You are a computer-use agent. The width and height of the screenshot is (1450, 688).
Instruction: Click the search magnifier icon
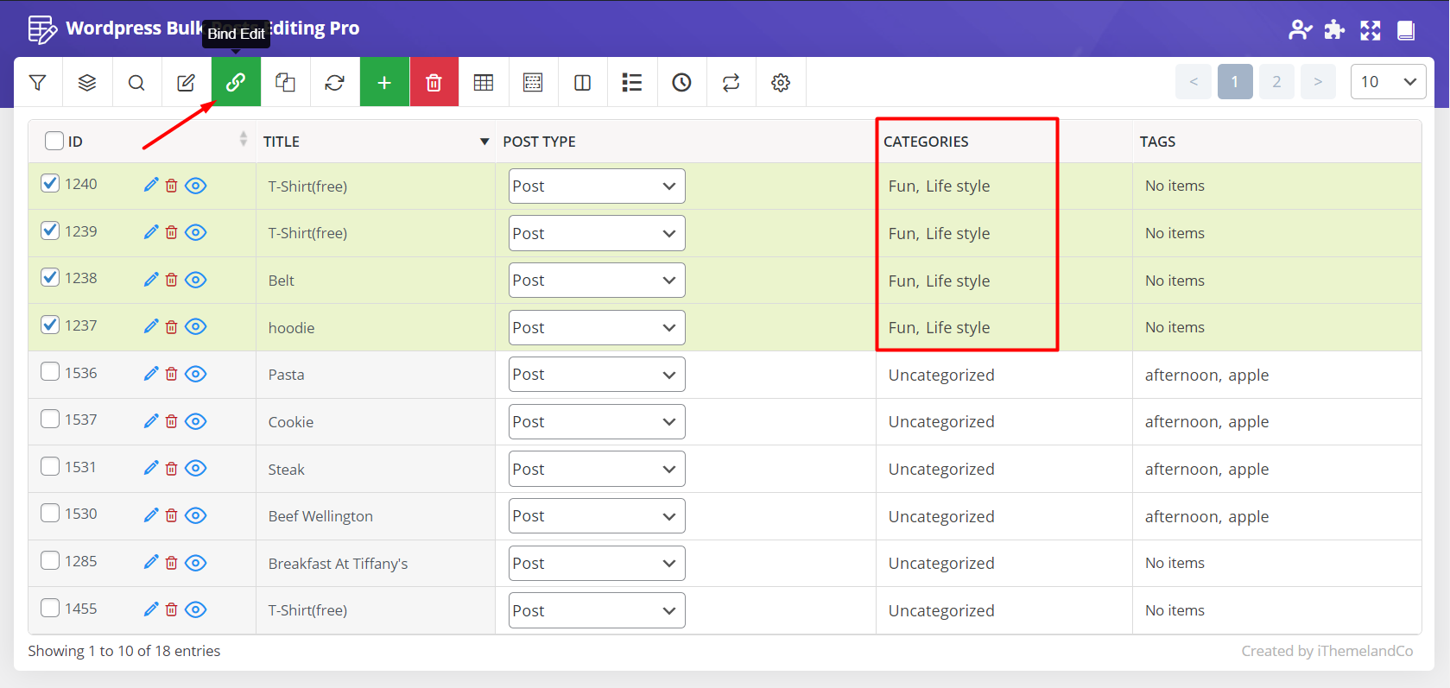[x=136, y=82]
